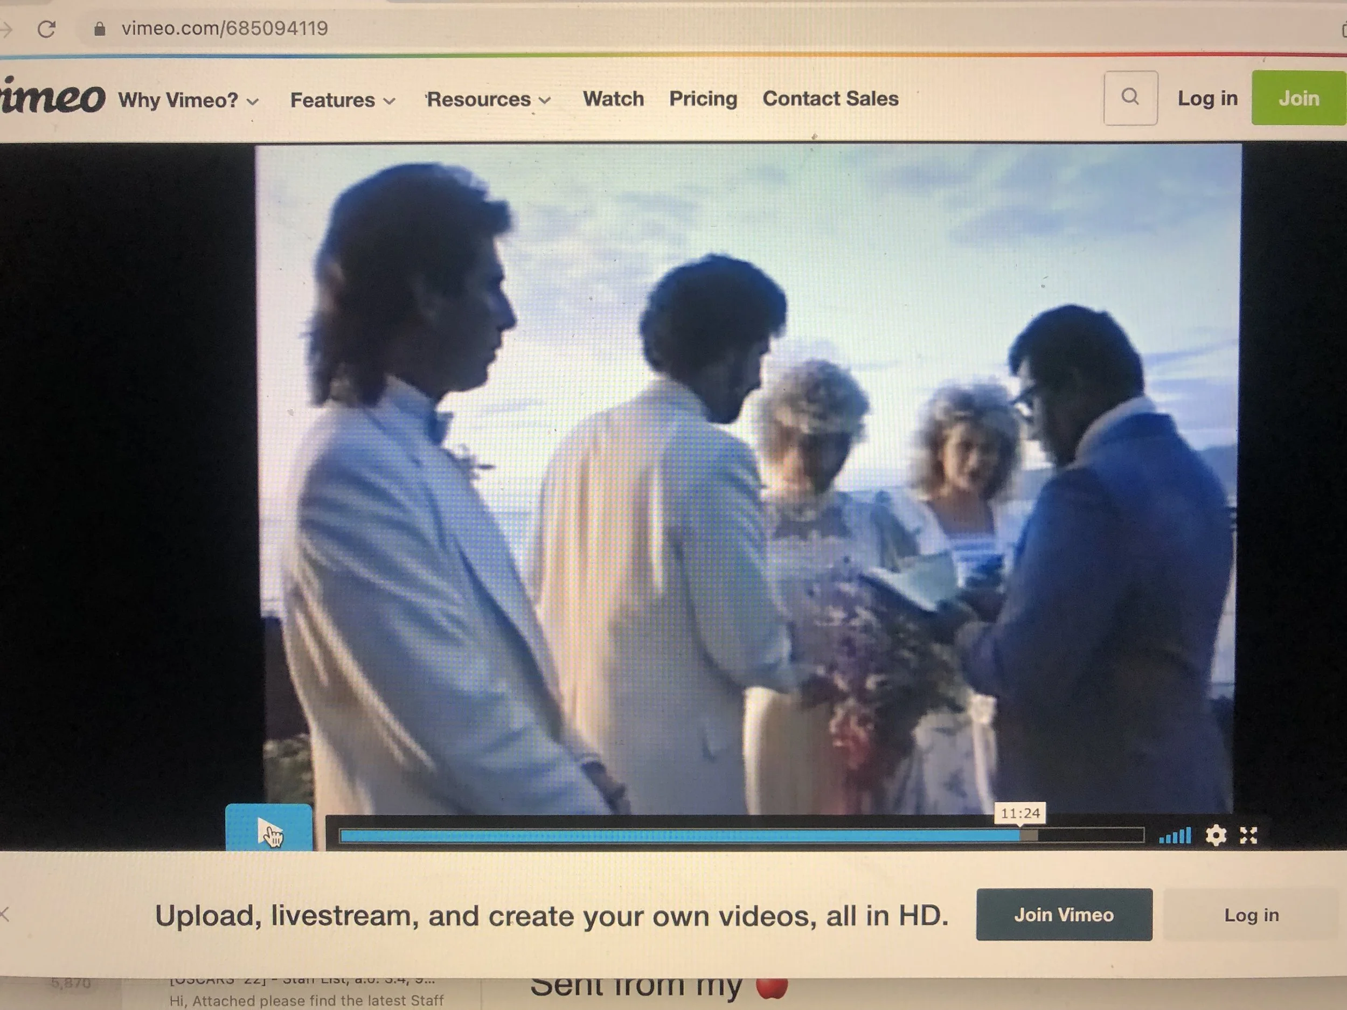Click the green Join button
The image size is (1347, 1010).
1299,98
